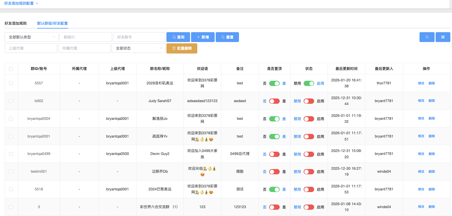Click the grid column settings icon button
This screenshot has width=452, height=216.
tap(443, 37)
